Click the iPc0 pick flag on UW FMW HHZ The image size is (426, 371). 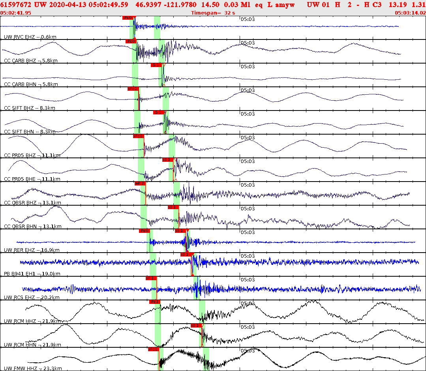coord(153,349)
